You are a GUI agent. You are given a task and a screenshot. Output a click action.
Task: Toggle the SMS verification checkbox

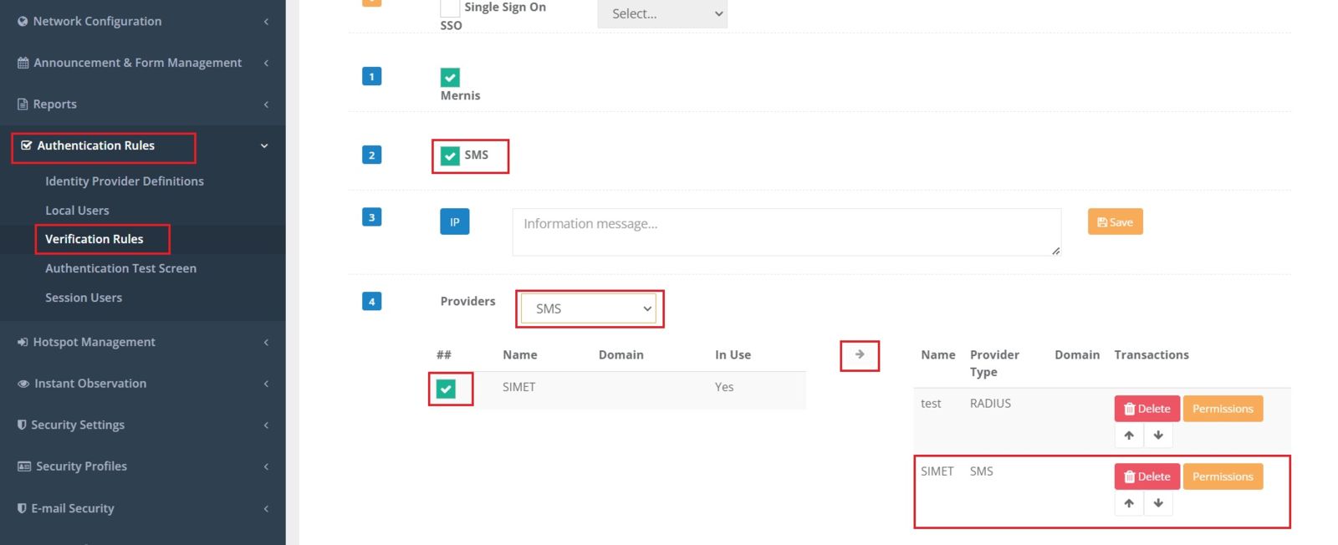pos(450,156)
